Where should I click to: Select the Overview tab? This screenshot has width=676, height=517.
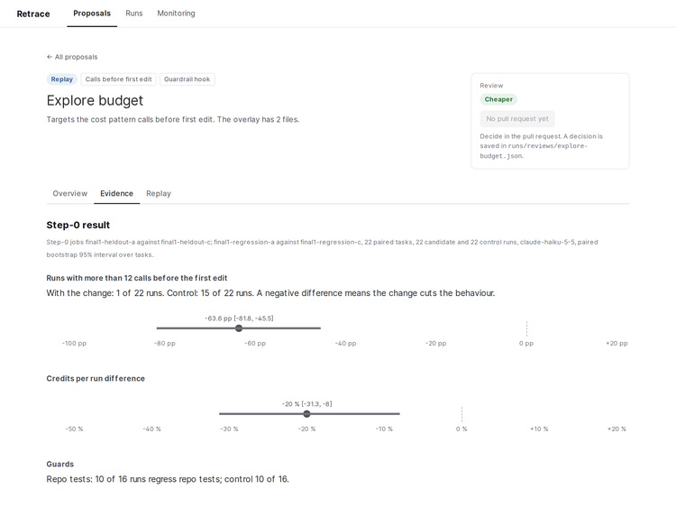tap(69, 193)
